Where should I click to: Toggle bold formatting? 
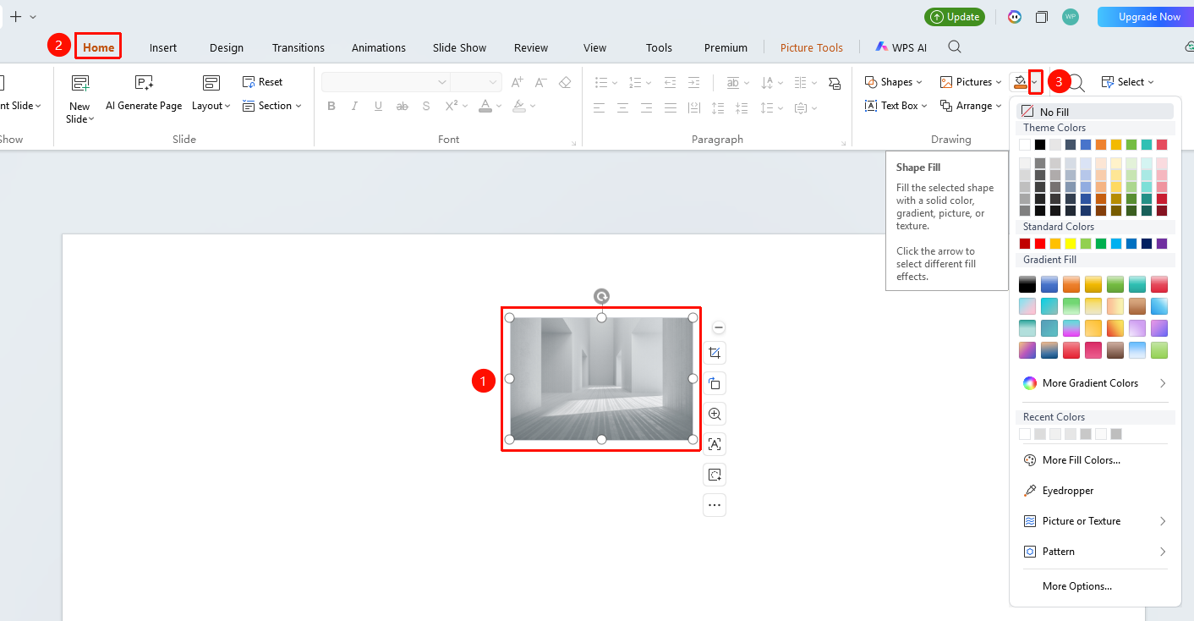[x=331, y=107]
